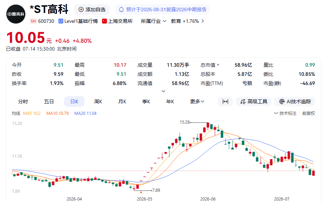The width and height of the screenshot is (324, 203).
Task: Click the chart width fit icon
Action: coord(225,101)
